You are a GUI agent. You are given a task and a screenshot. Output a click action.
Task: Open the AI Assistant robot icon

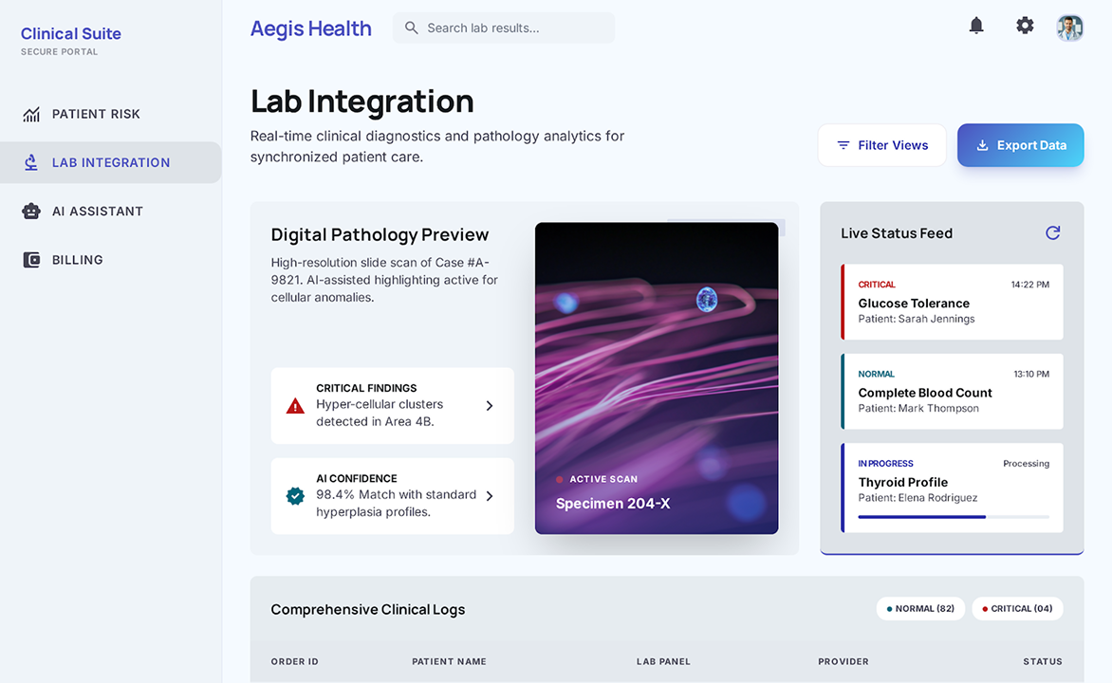[32, 211]
